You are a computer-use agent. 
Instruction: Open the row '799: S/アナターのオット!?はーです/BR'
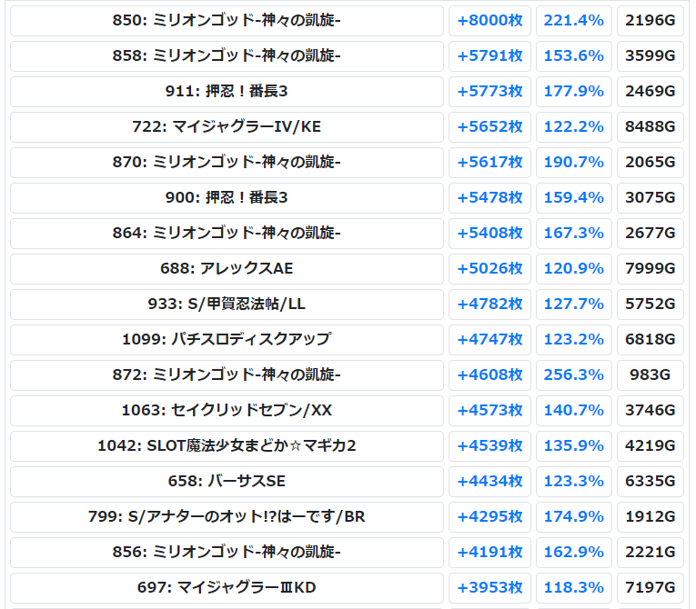click(x=227, y=517)
